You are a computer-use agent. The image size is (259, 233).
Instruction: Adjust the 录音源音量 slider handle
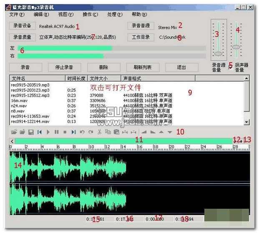(219, 54)
